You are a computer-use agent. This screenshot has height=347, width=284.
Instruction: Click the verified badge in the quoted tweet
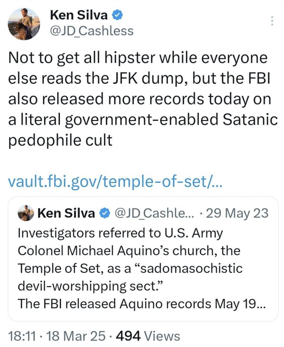(105, 213)
